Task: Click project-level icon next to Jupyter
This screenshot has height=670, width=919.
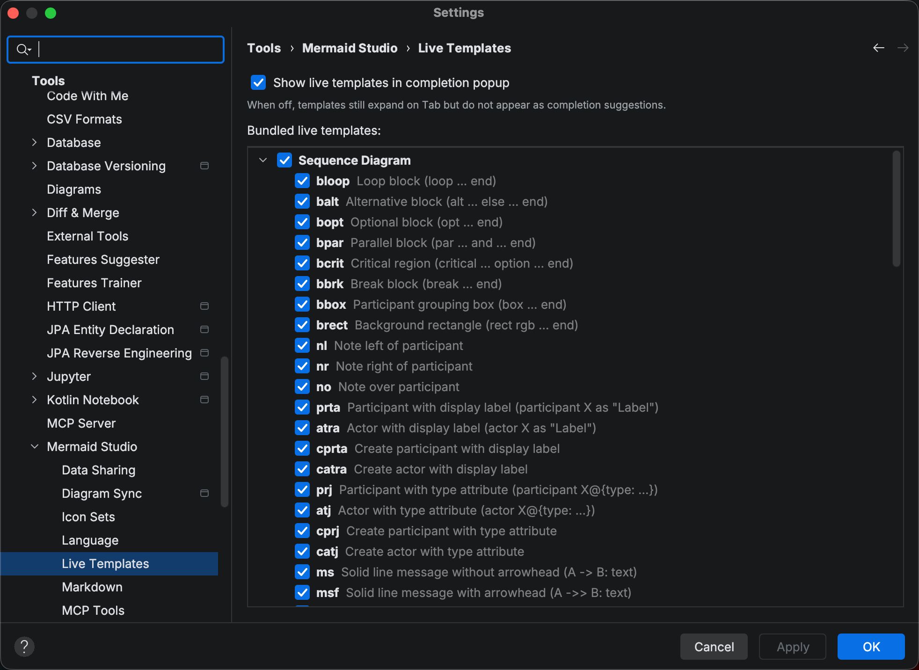Action: 204,376
